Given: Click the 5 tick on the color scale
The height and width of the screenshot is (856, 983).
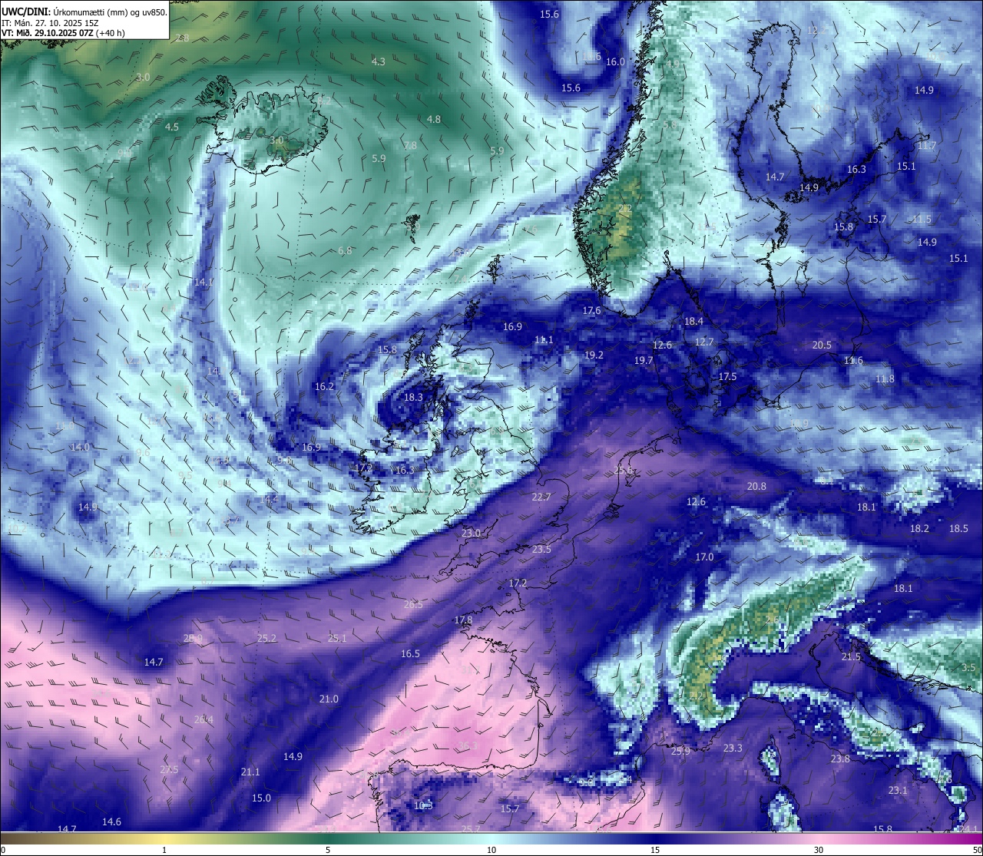Looking at the screenshot, I should [328, 850].
